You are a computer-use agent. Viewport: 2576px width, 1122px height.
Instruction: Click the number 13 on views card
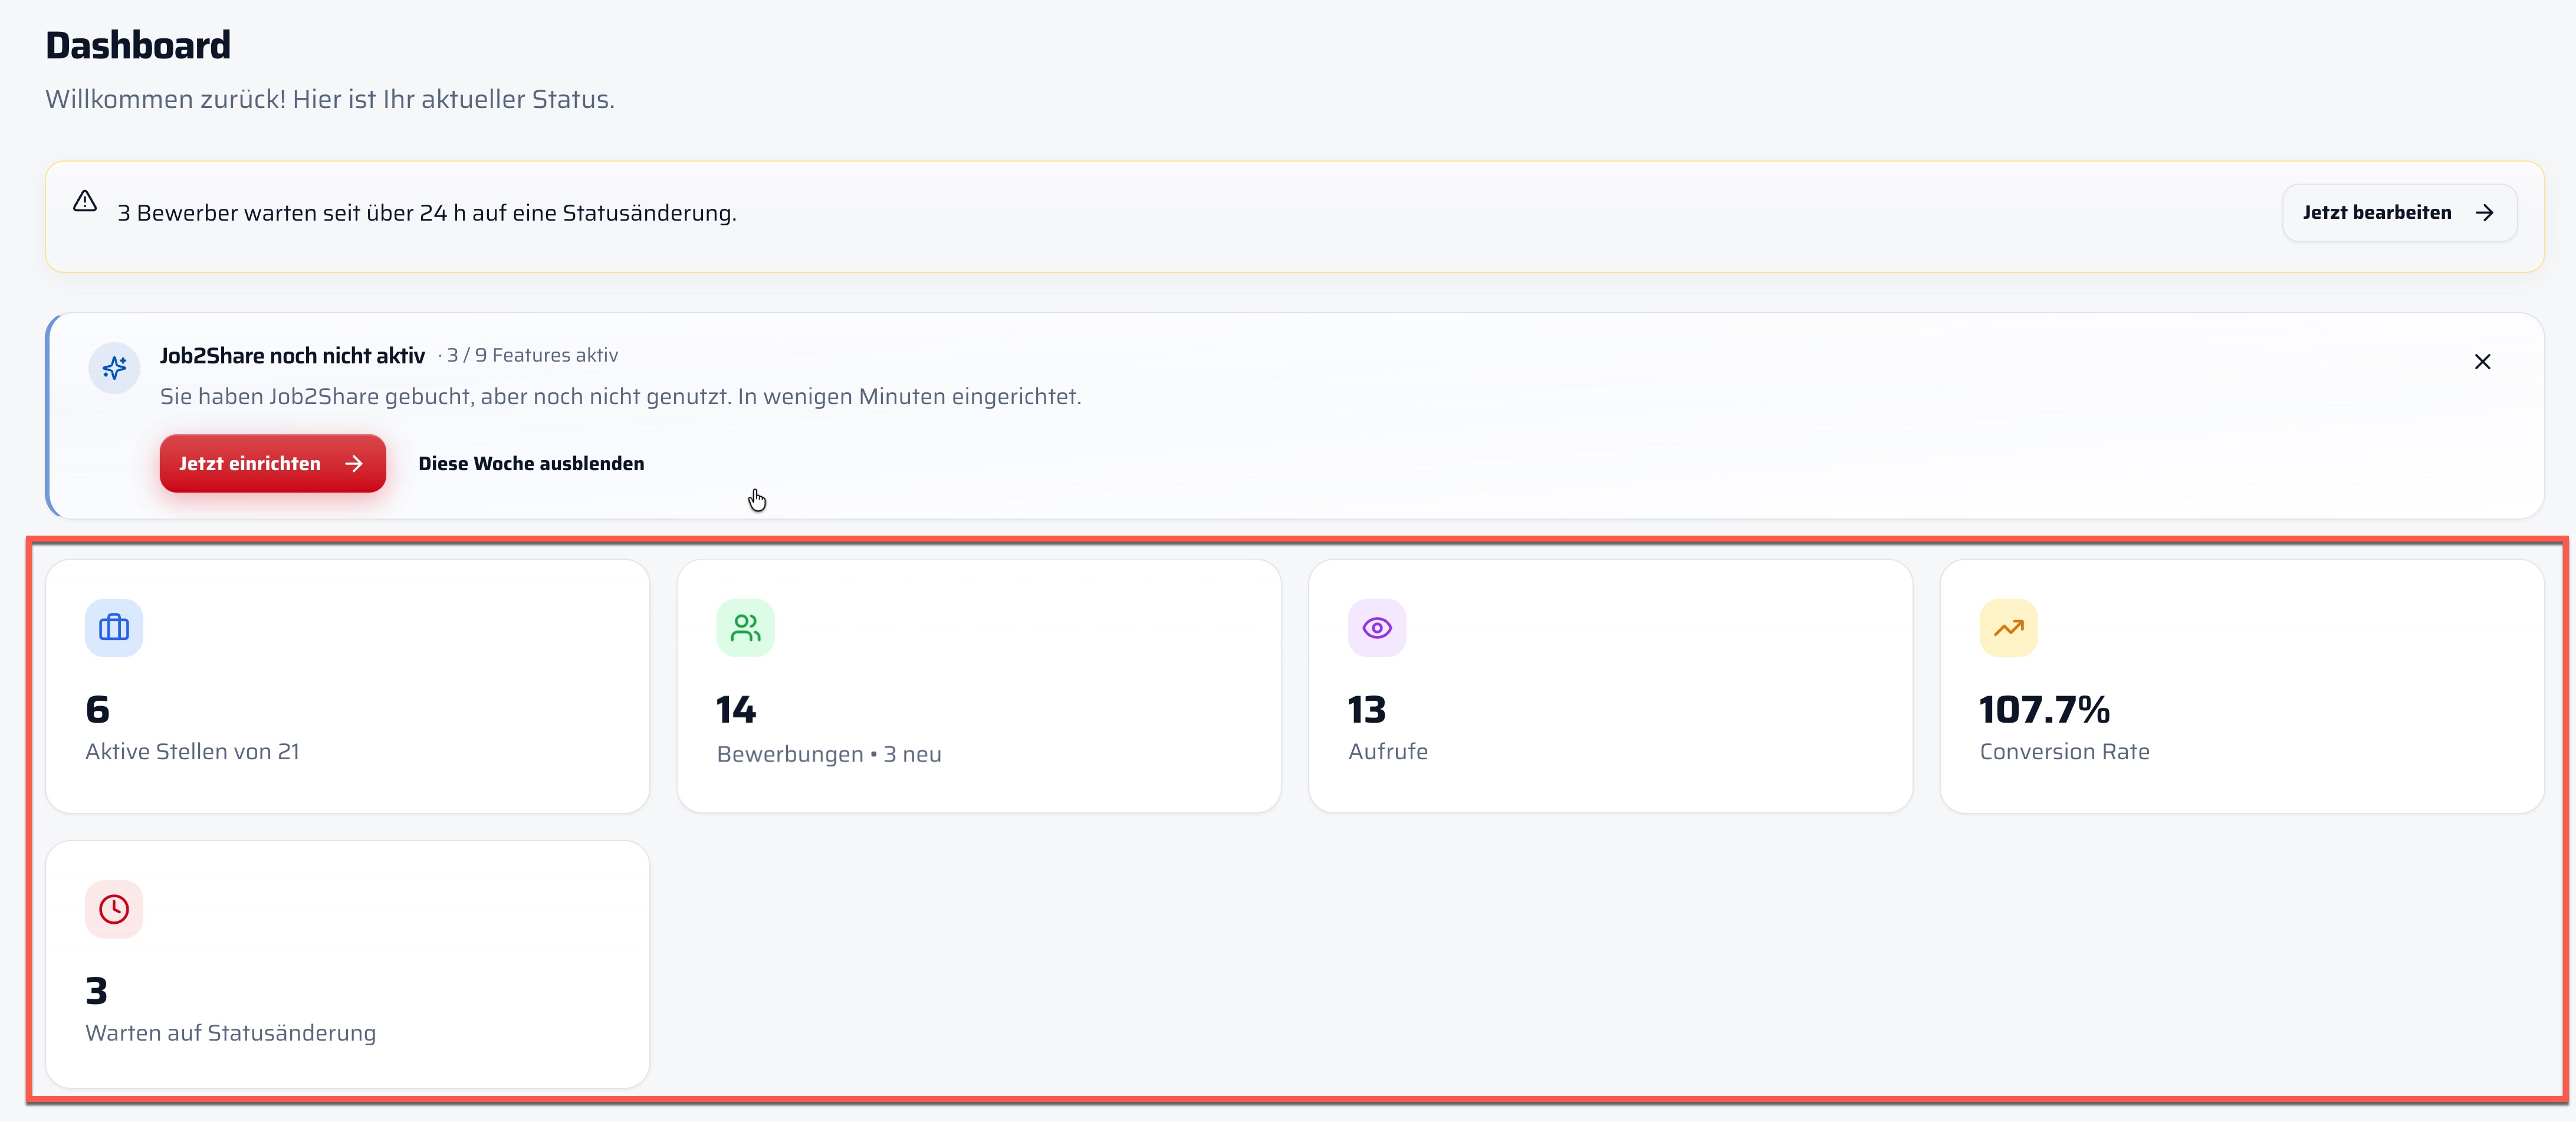(x=1367, y=710)
